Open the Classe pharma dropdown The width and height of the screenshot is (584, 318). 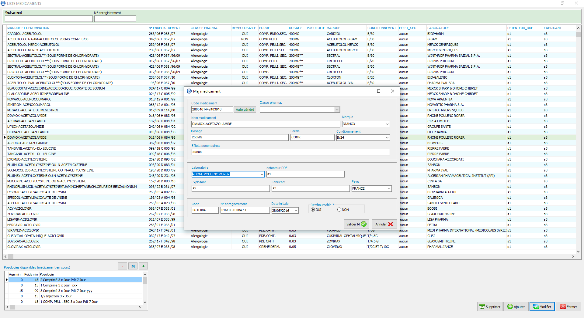(x=337, y=110)
